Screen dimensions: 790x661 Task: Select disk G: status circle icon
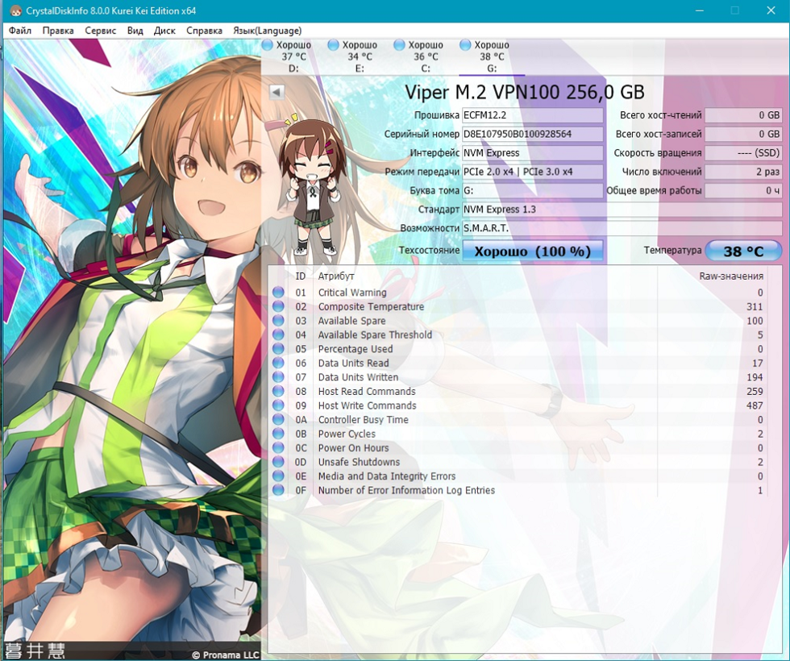(465, 45)
